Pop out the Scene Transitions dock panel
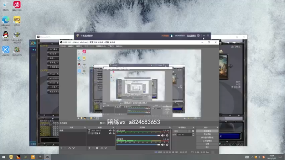Viewport: 285px width, 160px height. [193, 128]
